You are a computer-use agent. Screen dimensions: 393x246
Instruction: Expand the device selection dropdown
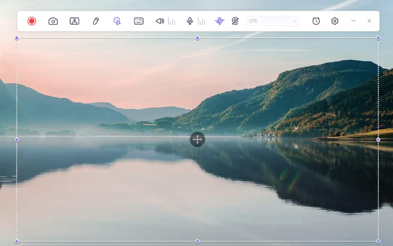click(272, 21)
